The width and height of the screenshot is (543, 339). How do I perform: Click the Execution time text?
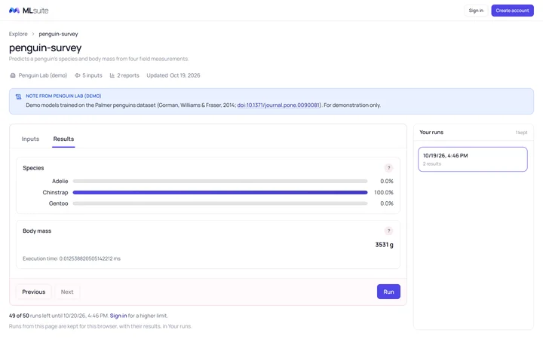click(x=72, y=258)
